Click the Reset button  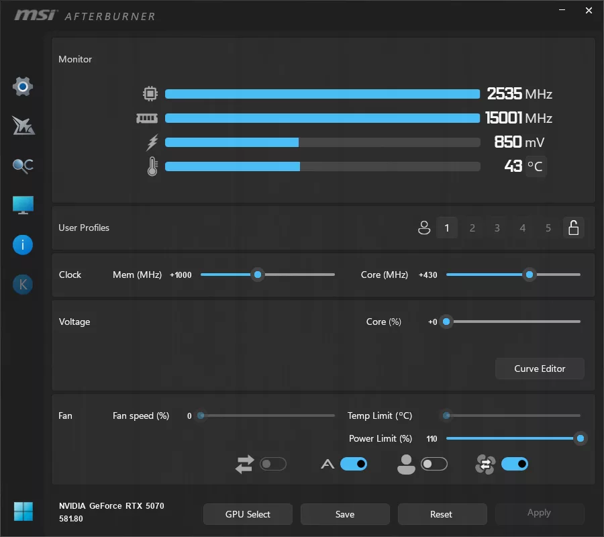tap(442, 514)
